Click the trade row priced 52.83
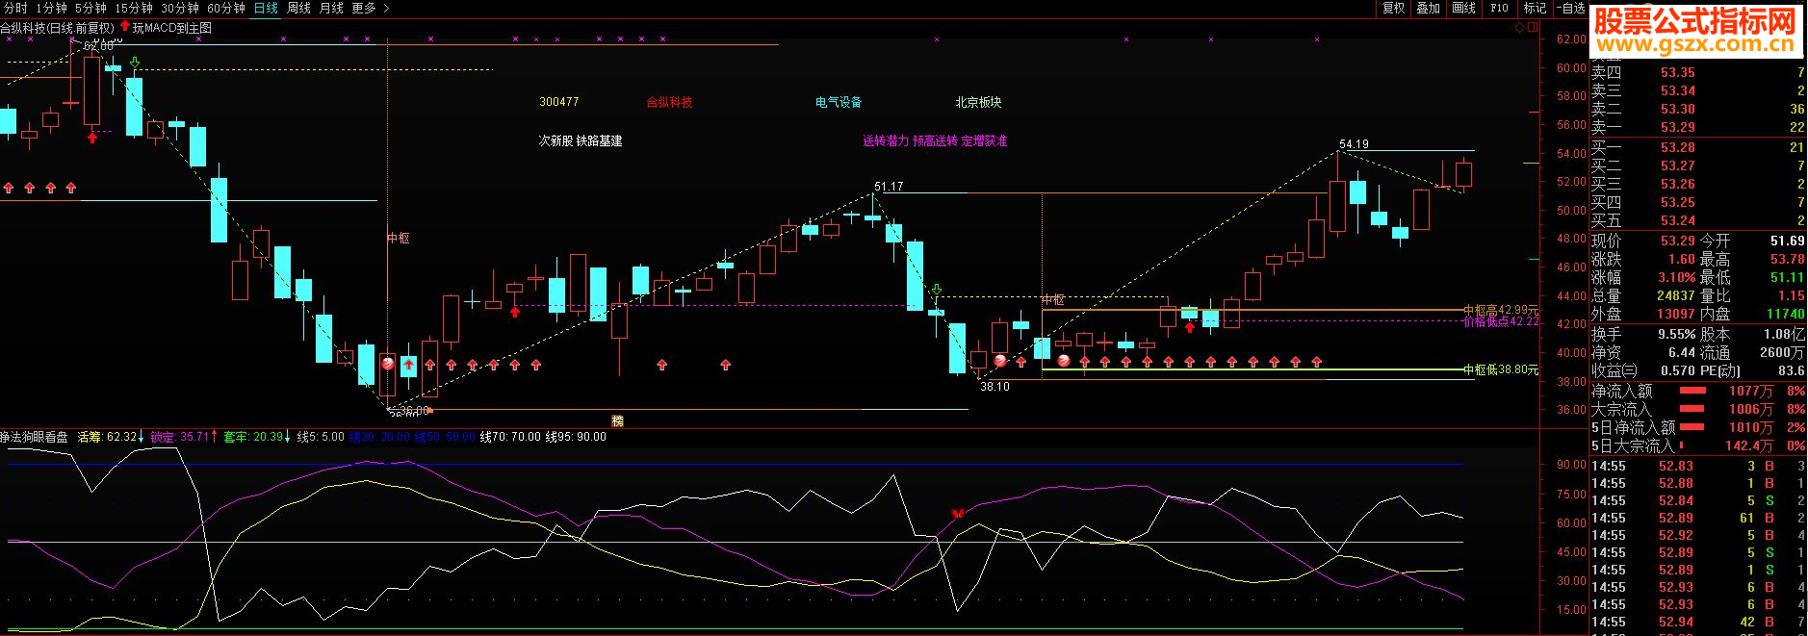The width and height of the screenshot is (1808, 636). click(1698, 466)
